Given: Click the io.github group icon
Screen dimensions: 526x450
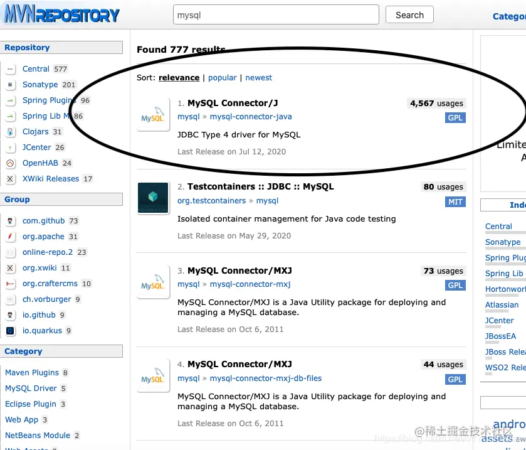Looking at the screenshot, I should tap(11, 315).
